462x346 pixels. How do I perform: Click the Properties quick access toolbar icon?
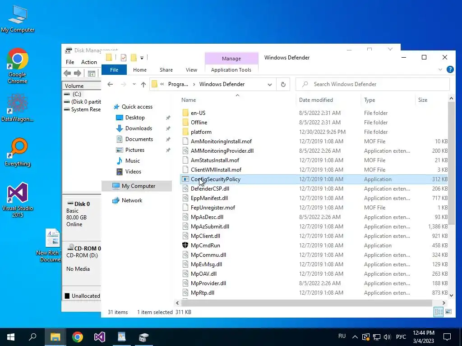click(x=124, y=58)
